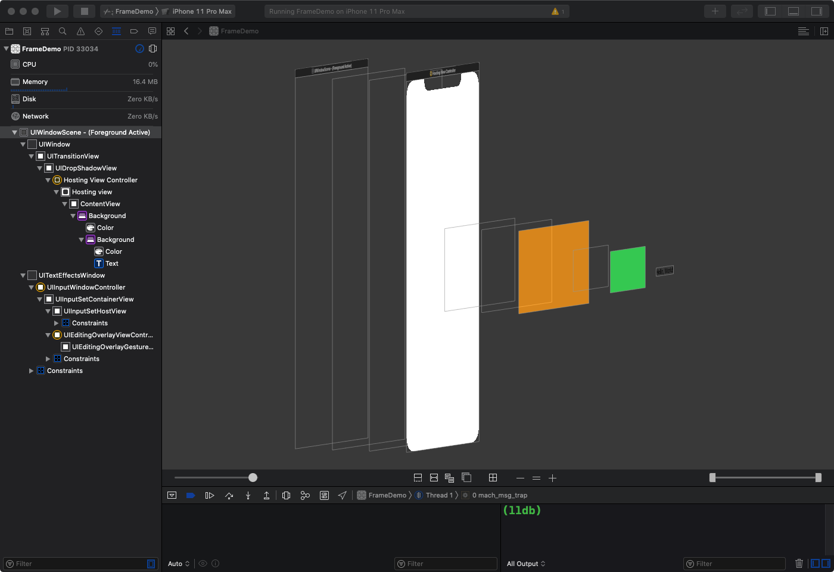Open the code review button
Viewport: 834px width, 572px height.
[743, 11]
